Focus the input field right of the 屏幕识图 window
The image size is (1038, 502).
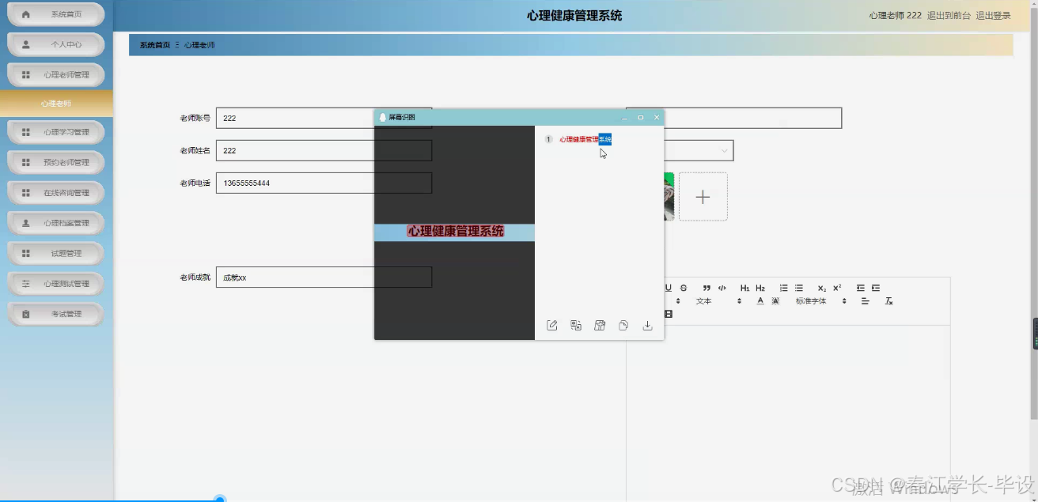752,118
